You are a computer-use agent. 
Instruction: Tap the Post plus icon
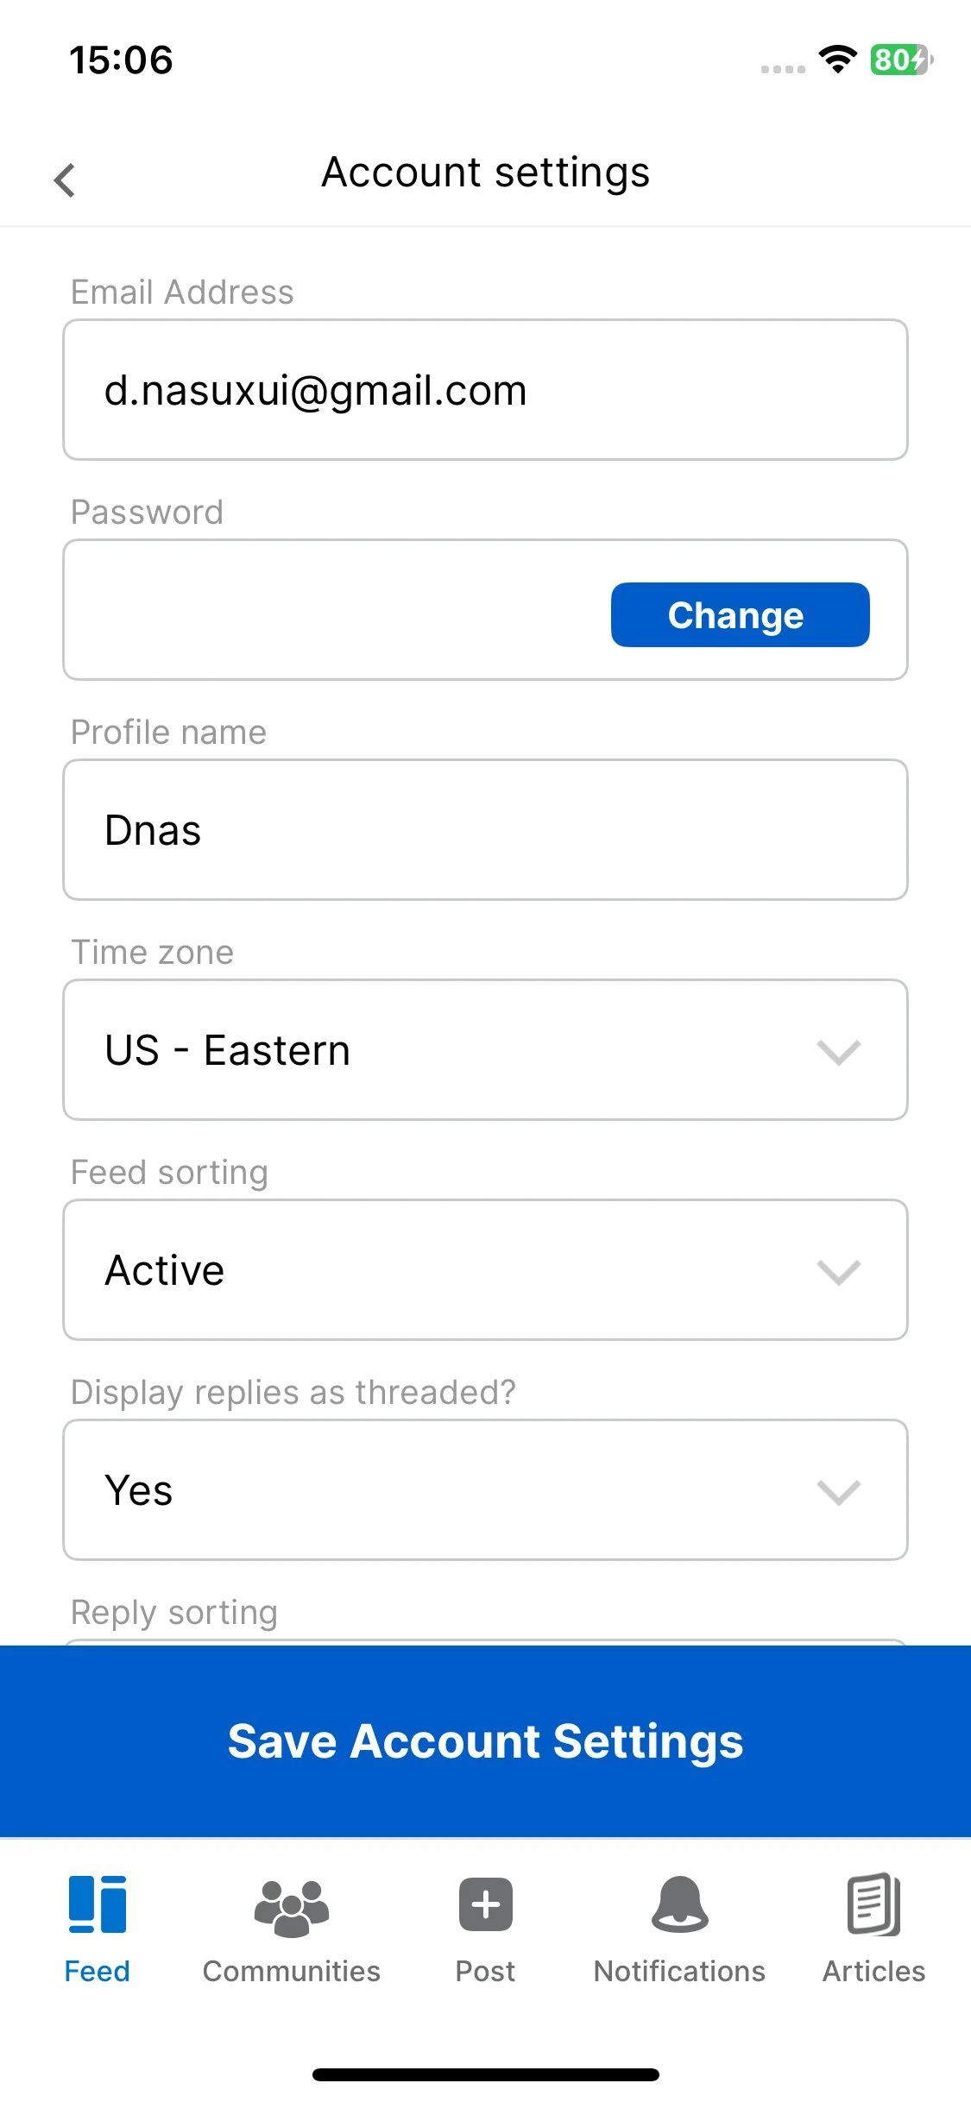(x=486, y=1904)
